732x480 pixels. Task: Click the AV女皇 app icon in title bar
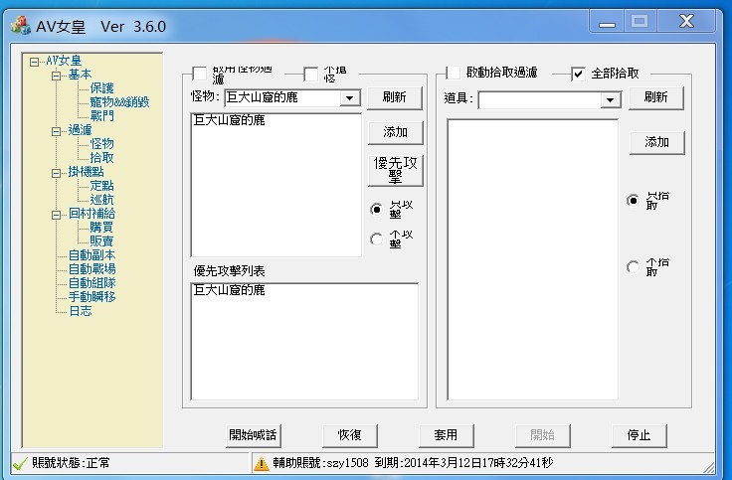[x=21, y=25]
